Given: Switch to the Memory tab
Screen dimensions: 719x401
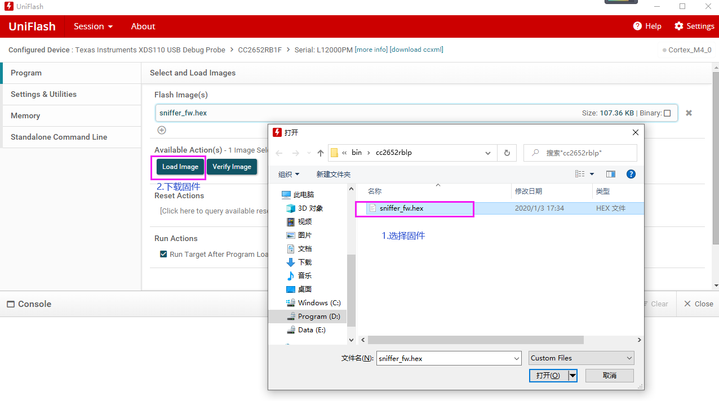Looking at the screenshot, I should click(70, 116).
